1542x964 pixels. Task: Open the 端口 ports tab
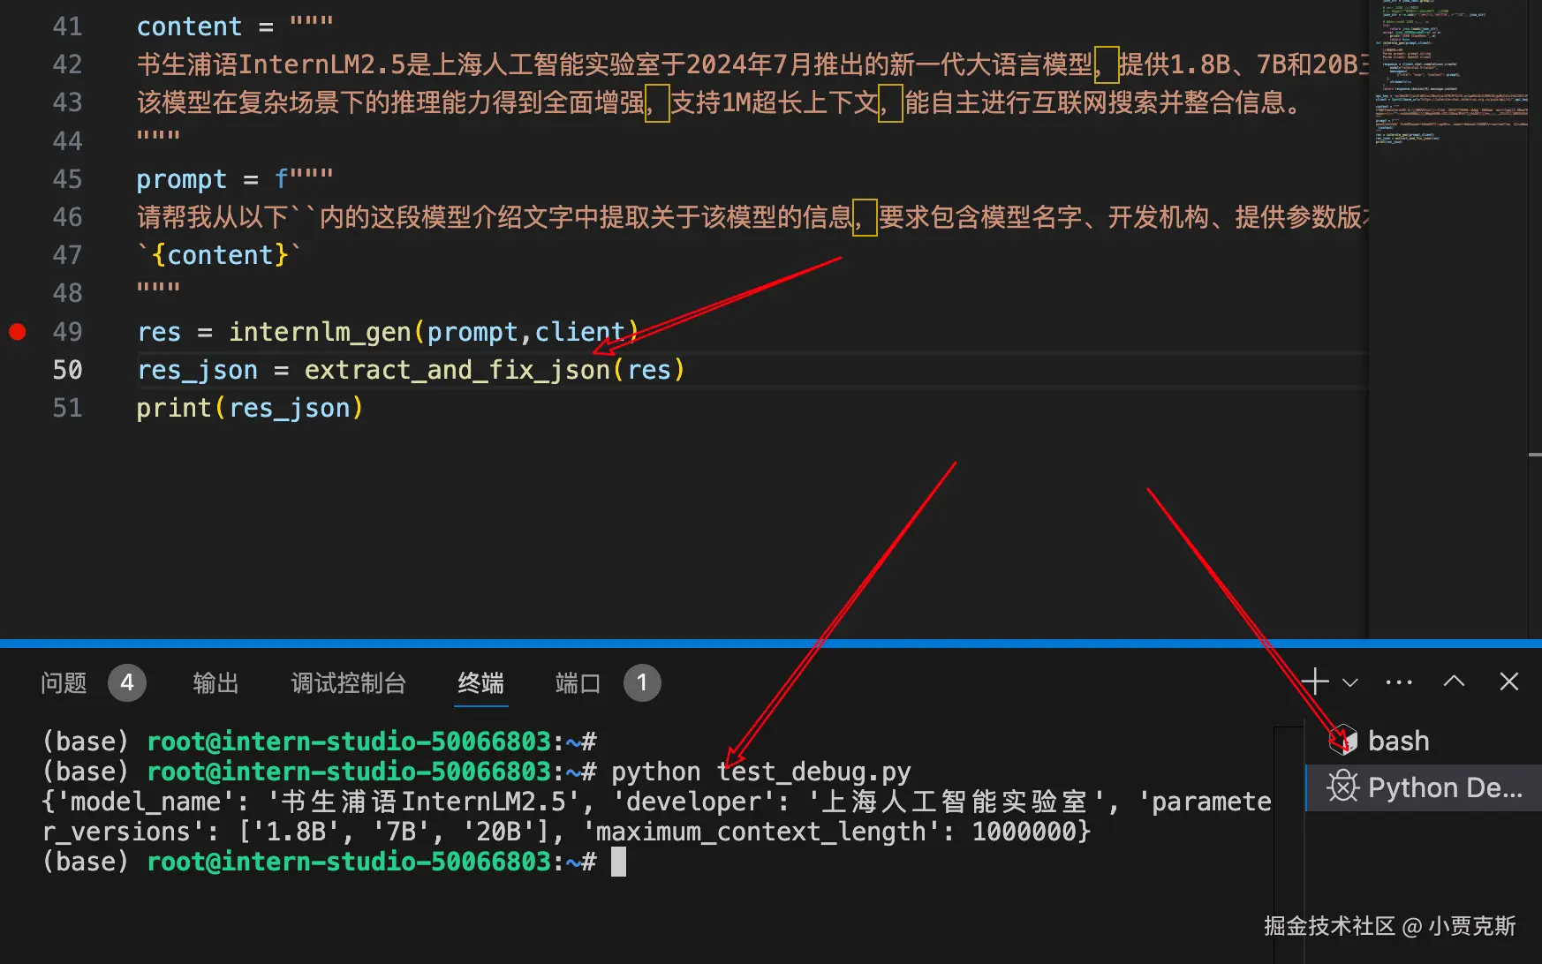(x=578, y=682)
